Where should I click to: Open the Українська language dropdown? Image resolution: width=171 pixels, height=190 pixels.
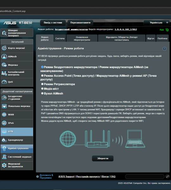pos(156,23)
